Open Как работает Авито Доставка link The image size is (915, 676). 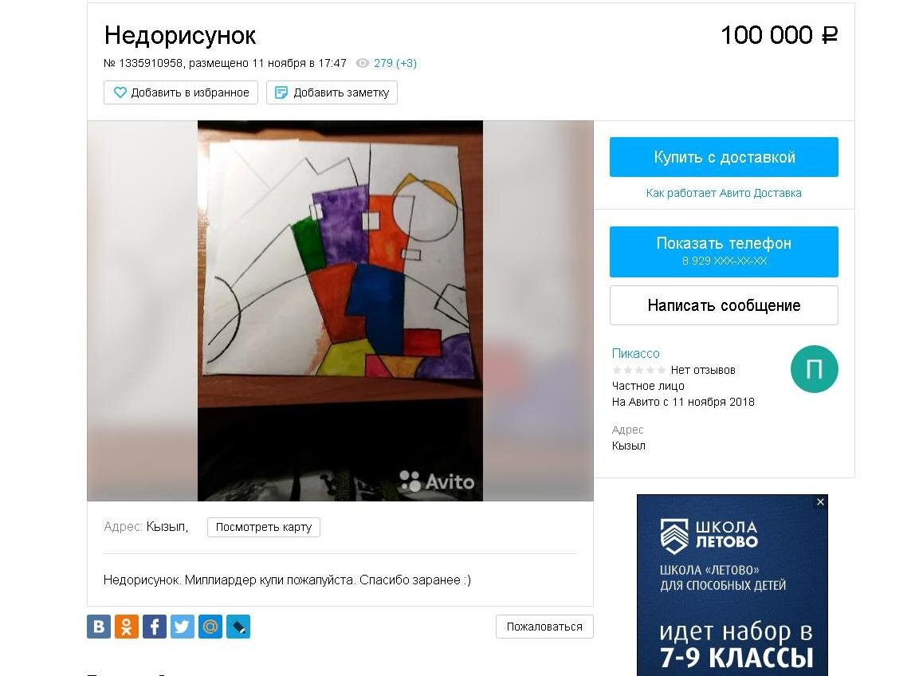pos(724,193)
